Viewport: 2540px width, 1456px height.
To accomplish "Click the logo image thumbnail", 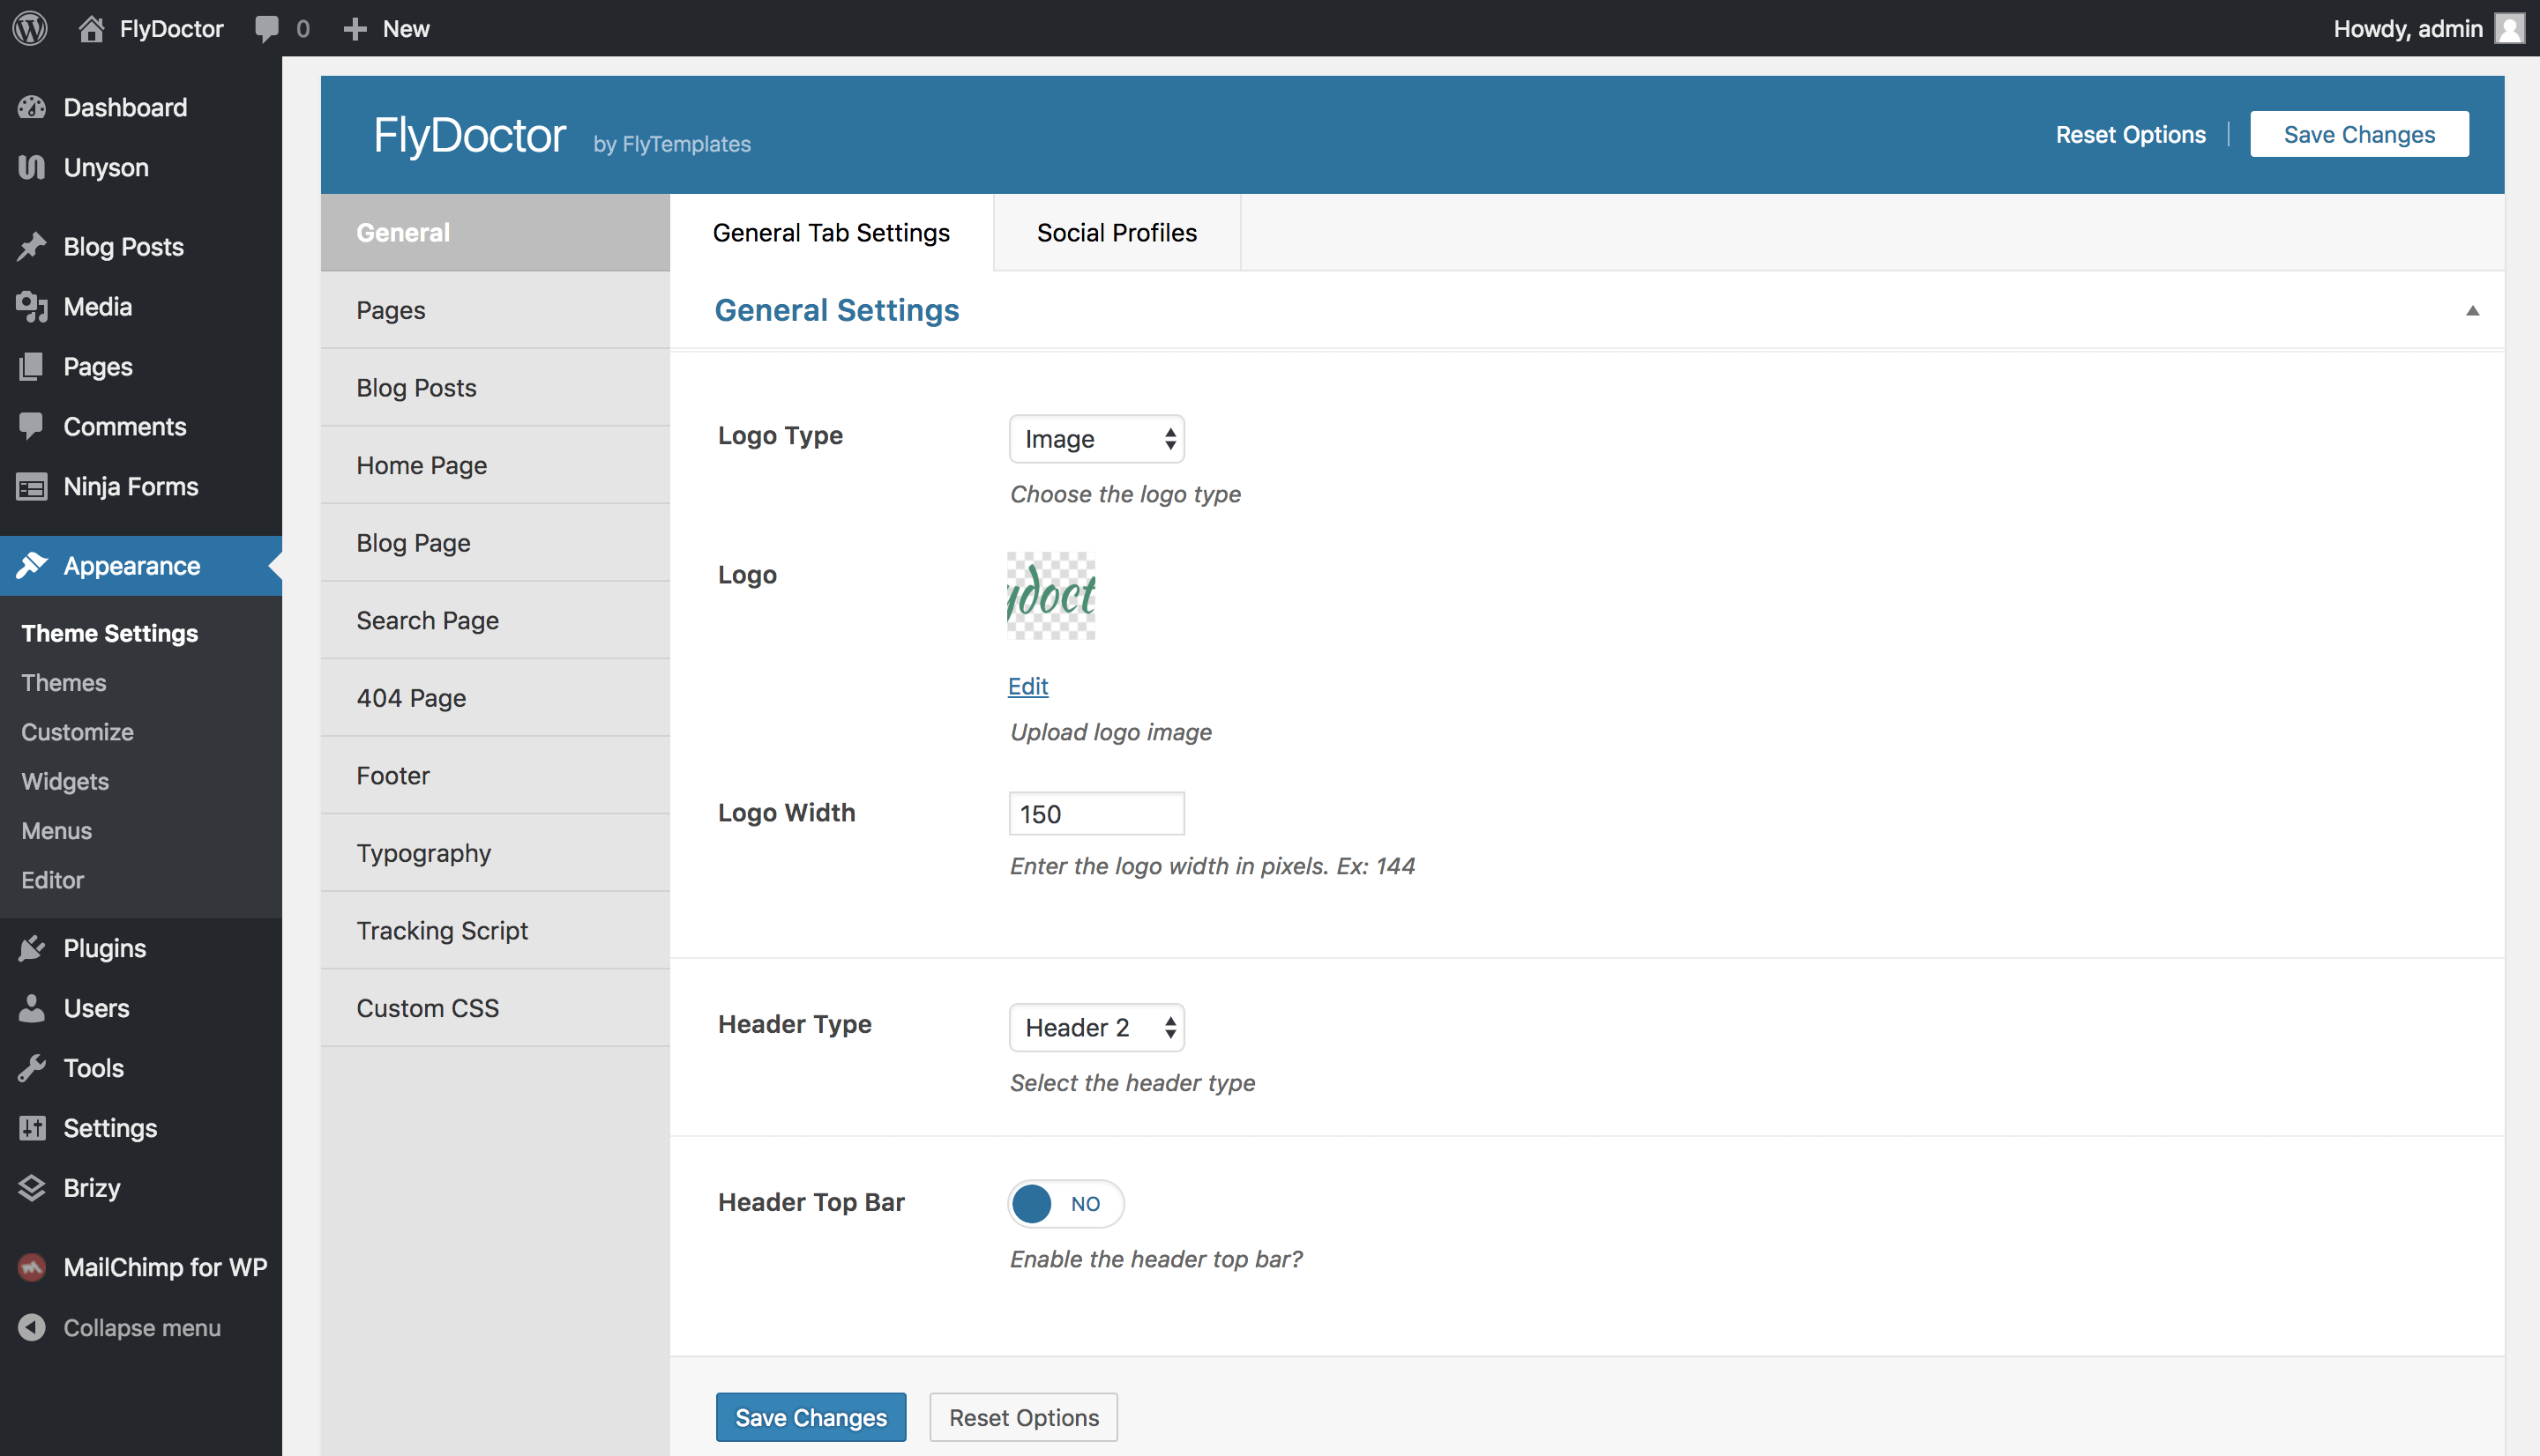I will click(1050, 595).
